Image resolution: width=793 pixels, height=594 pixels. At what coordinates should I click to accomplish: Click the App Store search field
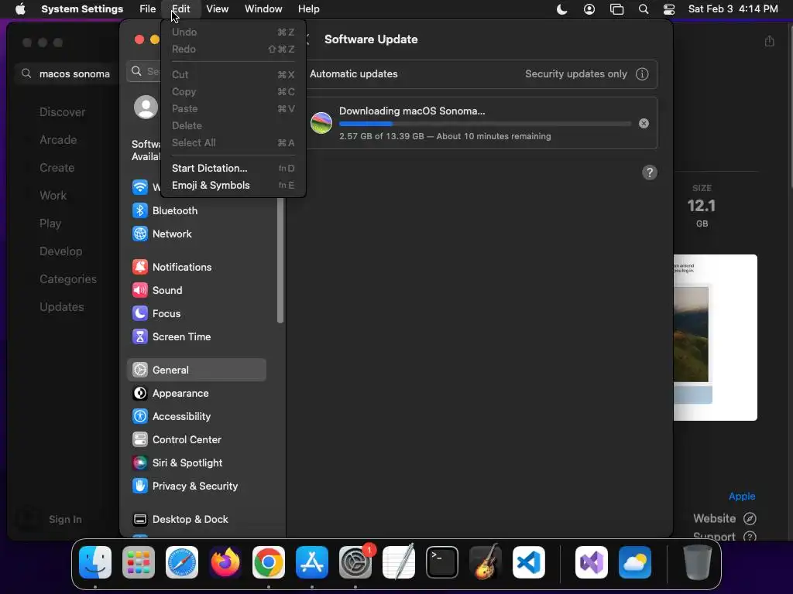tap(68, 73)
